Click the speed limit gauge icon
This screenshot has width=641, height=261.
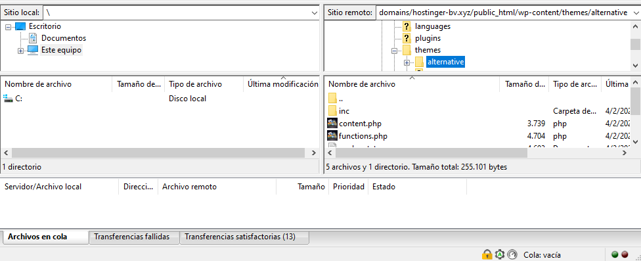point(512,254)
